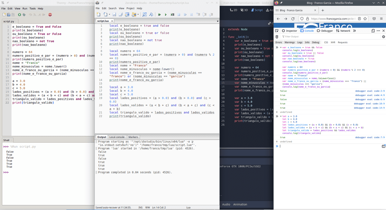Click ZeroBrane's Find magnifier toolbar icon
The height and width of the screenshot is (210, 386).
coord(144,15)
